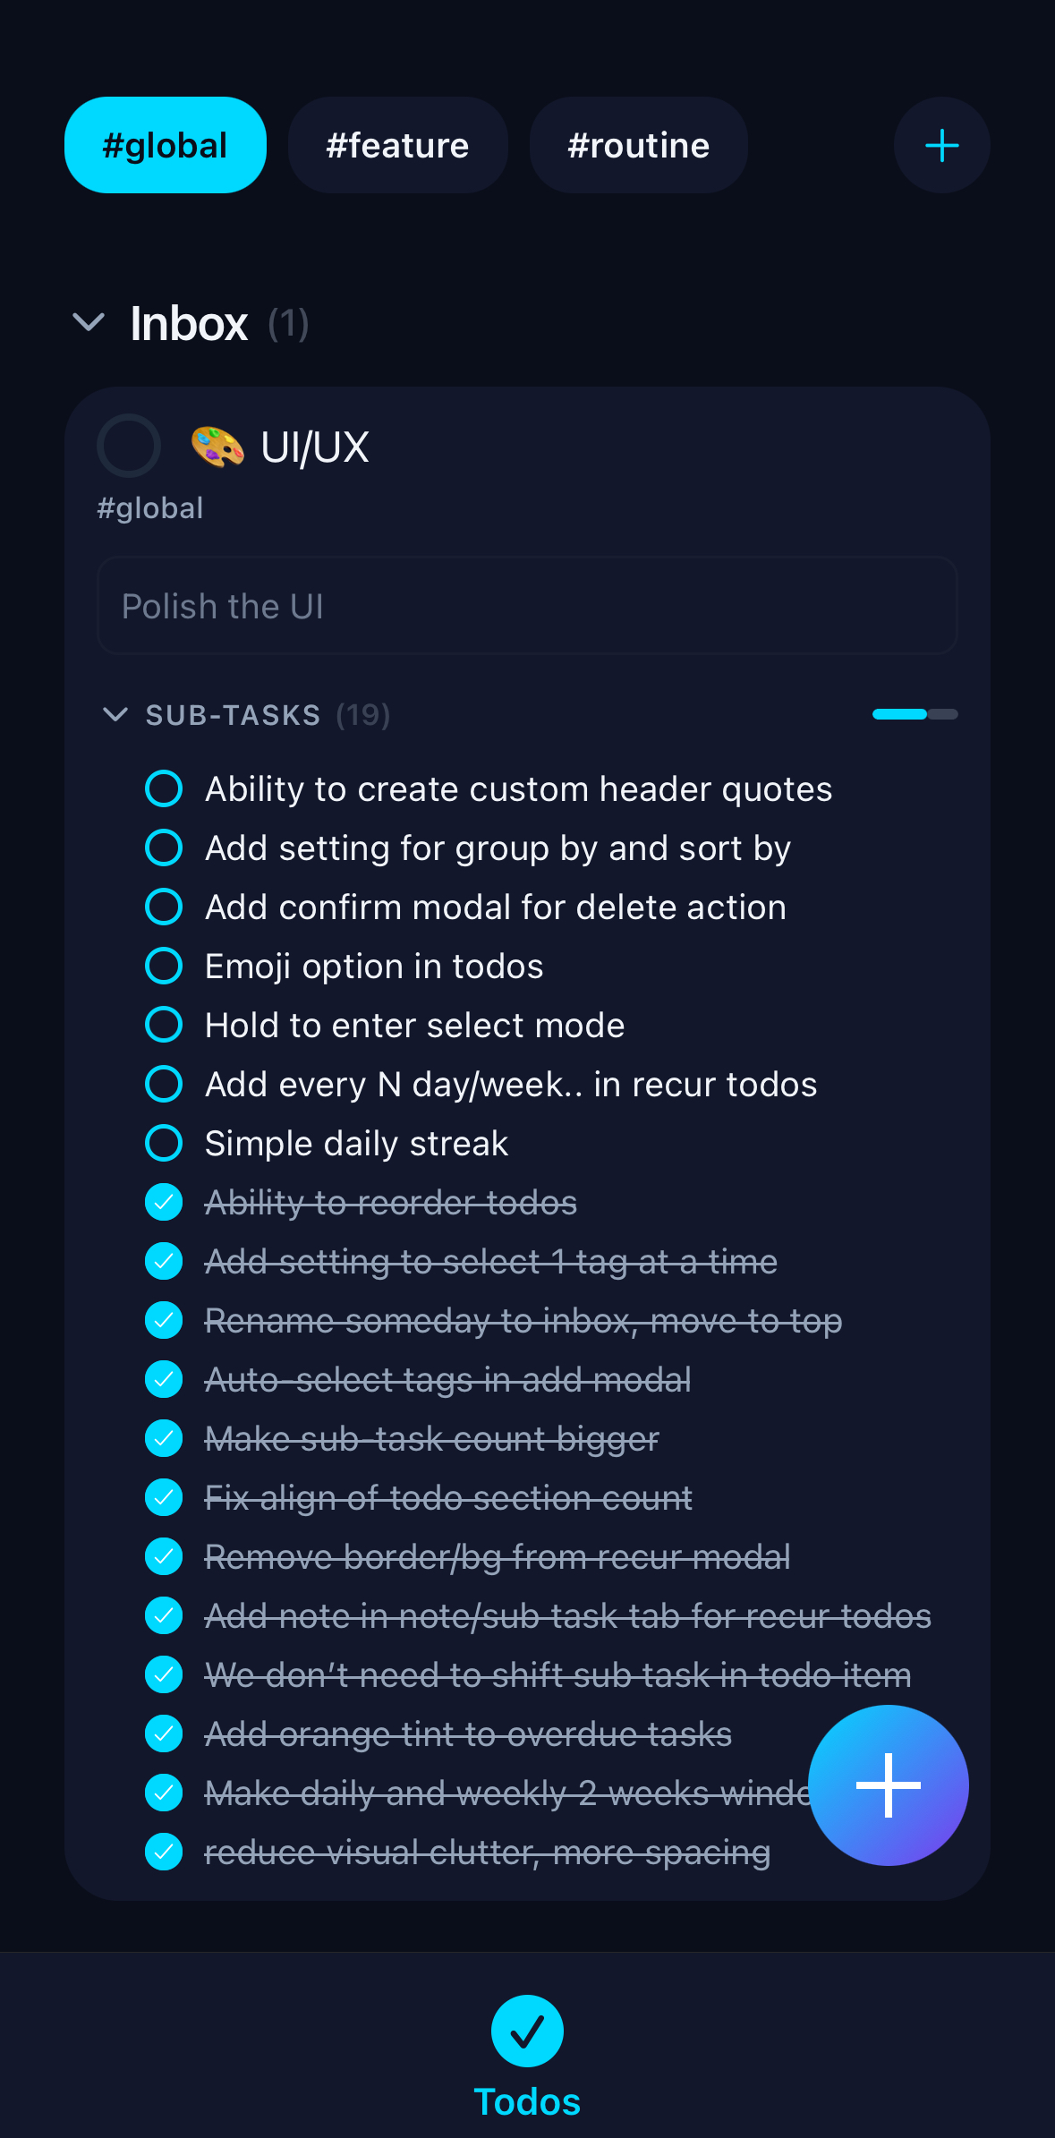Click checkmark icon on 'reduce visual clutter, more spacing'

164,1852
